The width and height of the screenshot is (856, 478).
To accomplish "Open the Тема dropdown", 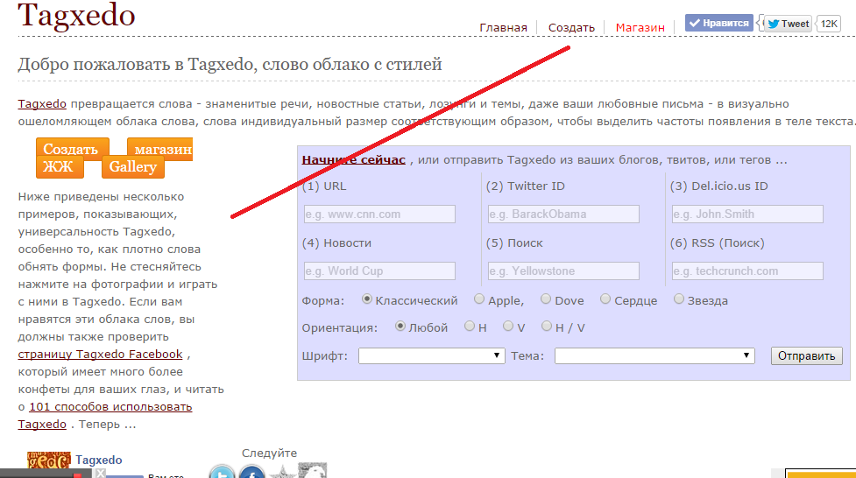I will pyautogui.click(x=654, y=355).
